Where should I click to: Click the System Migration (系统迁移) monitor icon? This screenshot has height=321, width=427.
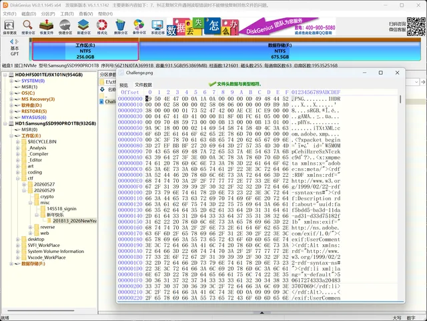(157, 25)
